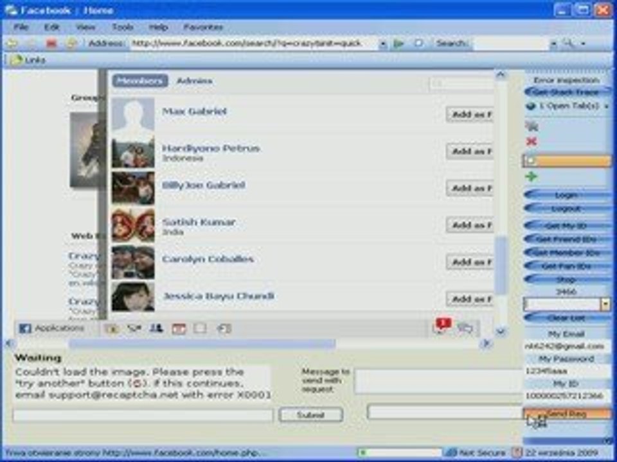Open the ID list combo box arrow under 3466

click(605, 304)
